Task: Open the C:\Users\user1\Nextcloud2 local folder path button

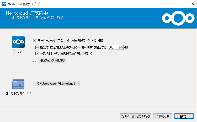Action: [x=56, y=84]
